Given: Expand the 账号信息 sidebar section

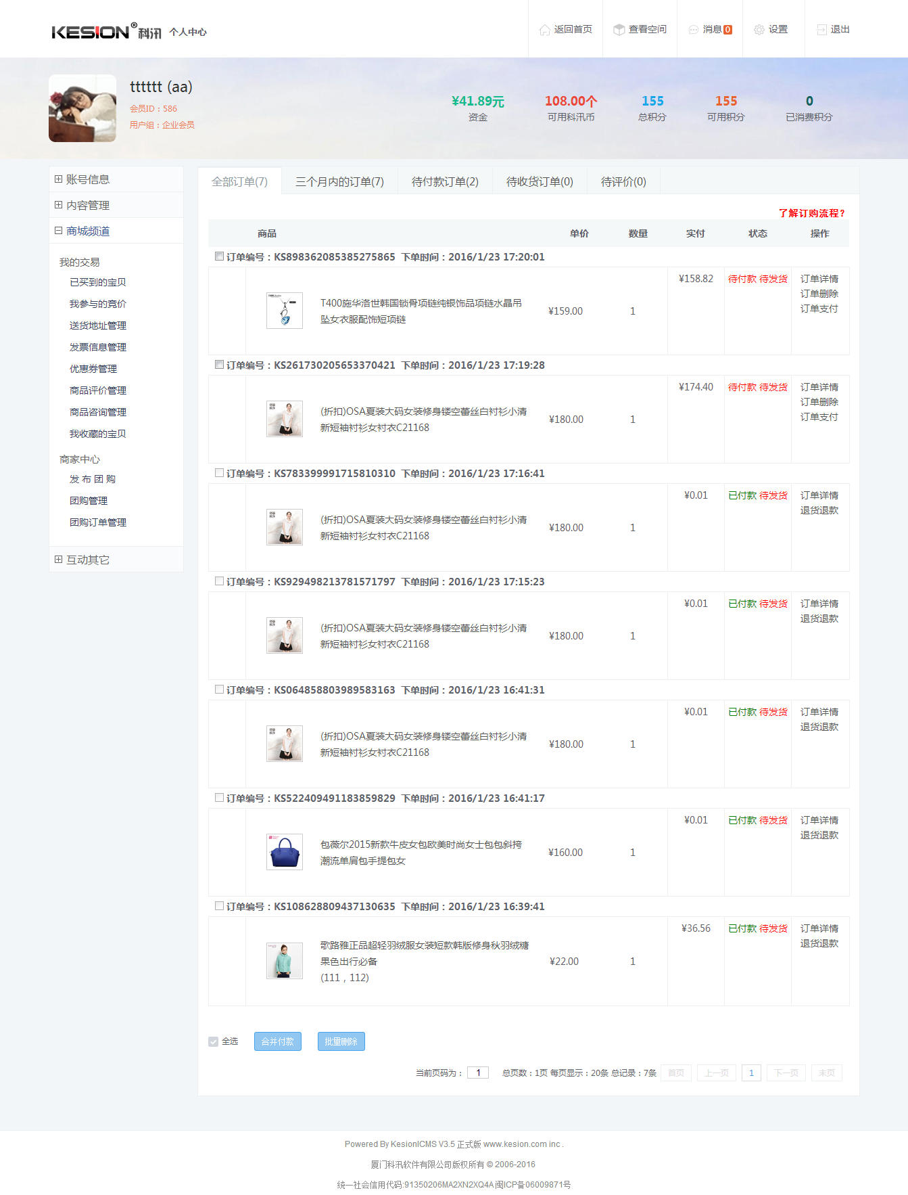Looking at the screenshot, I should [x=59, y=179].
